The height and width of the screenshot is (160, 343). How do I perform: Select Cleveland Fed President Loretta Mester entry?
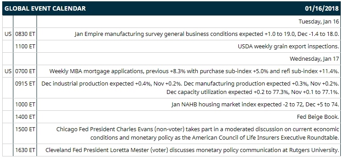point(192,150)
